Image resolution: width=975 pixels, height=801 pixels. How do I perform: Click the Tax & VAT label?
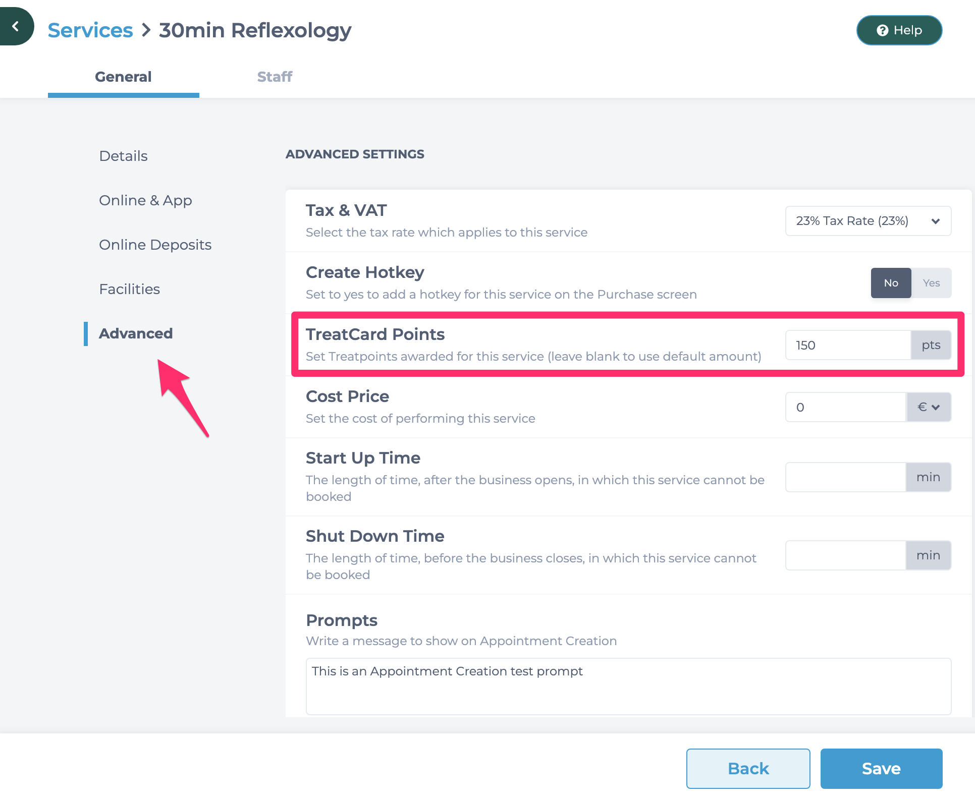346,210
